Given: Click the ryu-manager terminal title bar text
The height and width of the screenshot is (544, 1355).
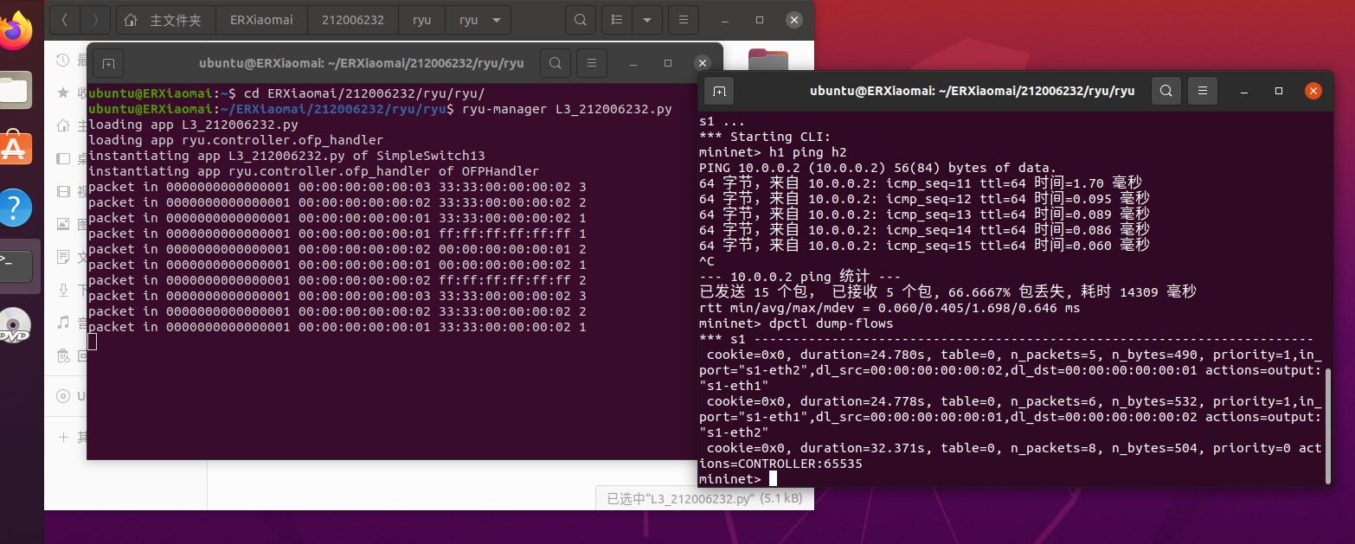Looking at the screenshot, I should (x=361, y=63).
